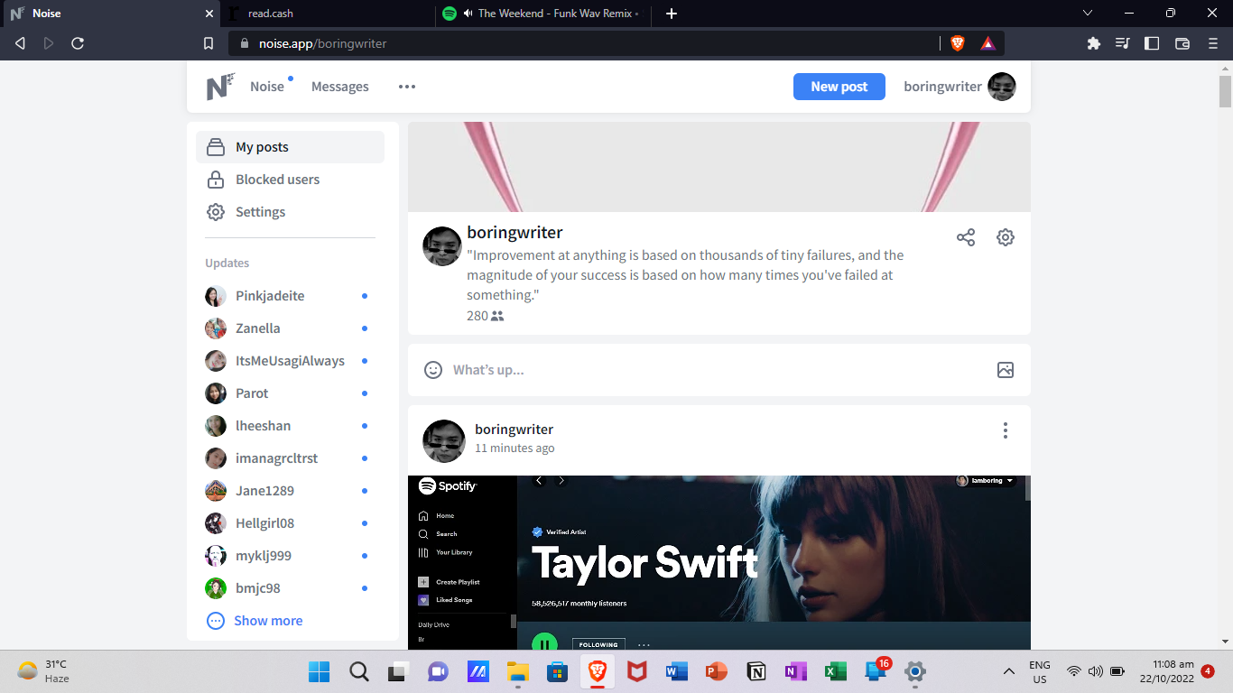Open Notion from the taskbar
1233x693 pixels.
(756, 671)
